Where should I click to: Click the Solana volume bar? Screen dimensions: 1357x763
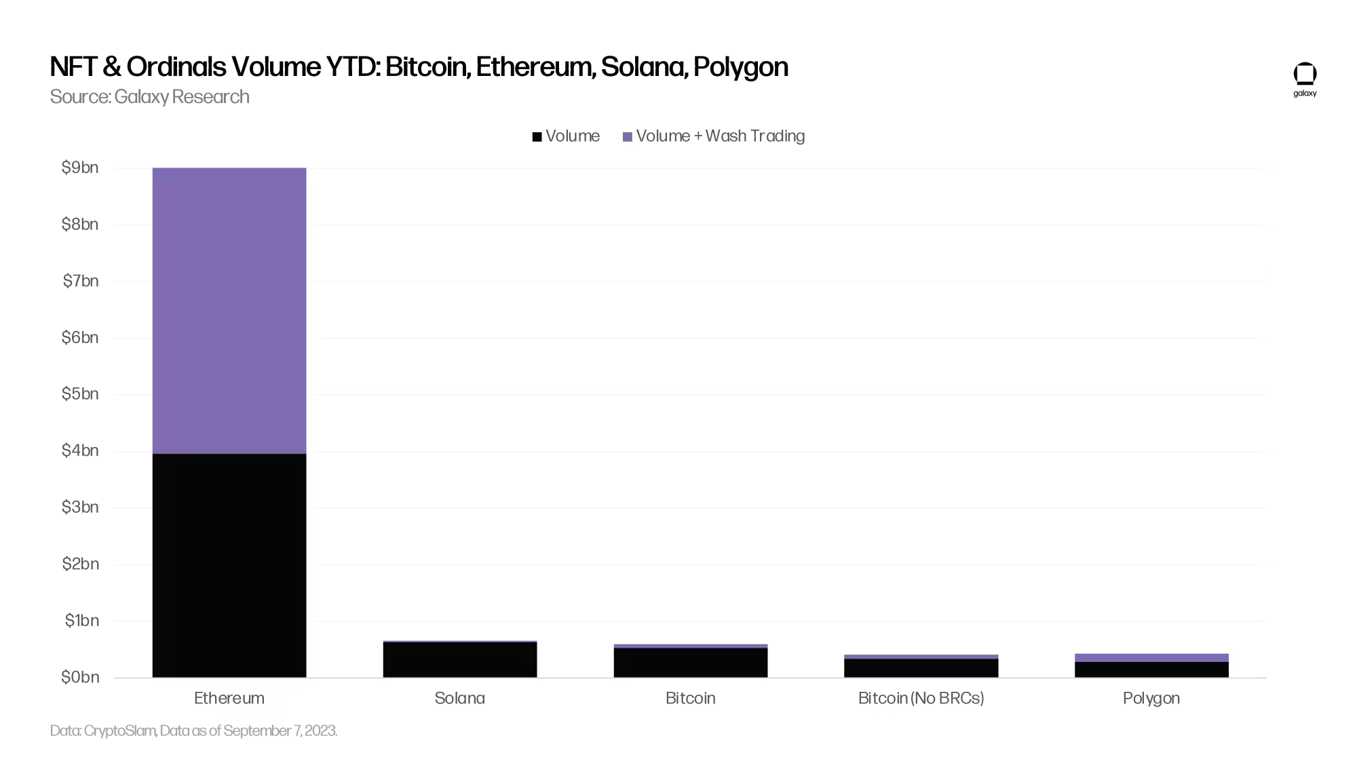[460, 660]
